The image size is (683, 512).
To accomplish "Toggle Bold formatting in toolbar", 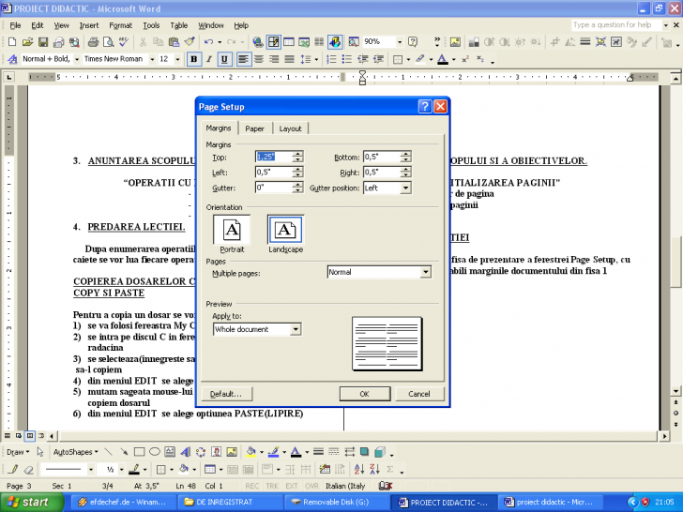I will (x=194, y=59).
